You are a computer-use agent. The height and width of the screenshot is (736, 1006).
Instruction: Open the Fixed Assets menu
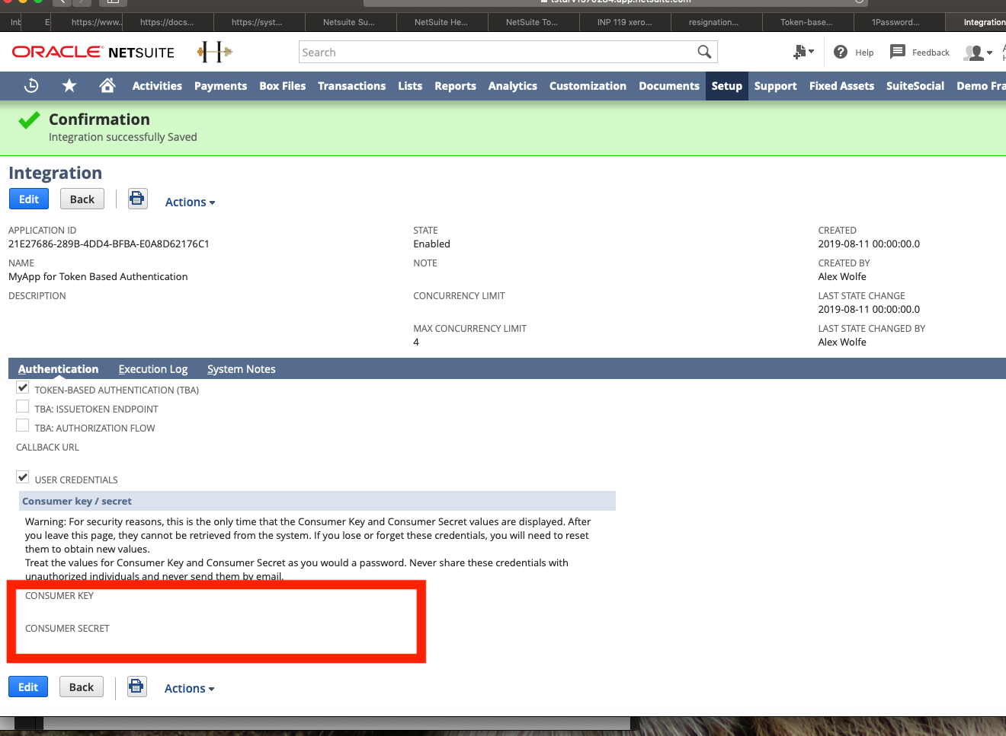coord(841,86)
